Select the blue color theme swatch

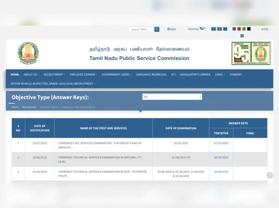coord(234,29)
